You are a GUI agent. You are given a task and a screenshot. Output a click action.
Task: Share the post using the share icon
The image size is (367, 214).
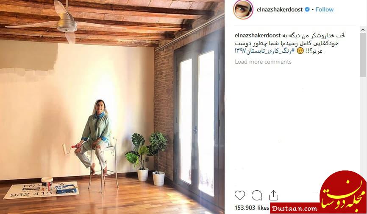pyautogui.click(x=273, y=195)
